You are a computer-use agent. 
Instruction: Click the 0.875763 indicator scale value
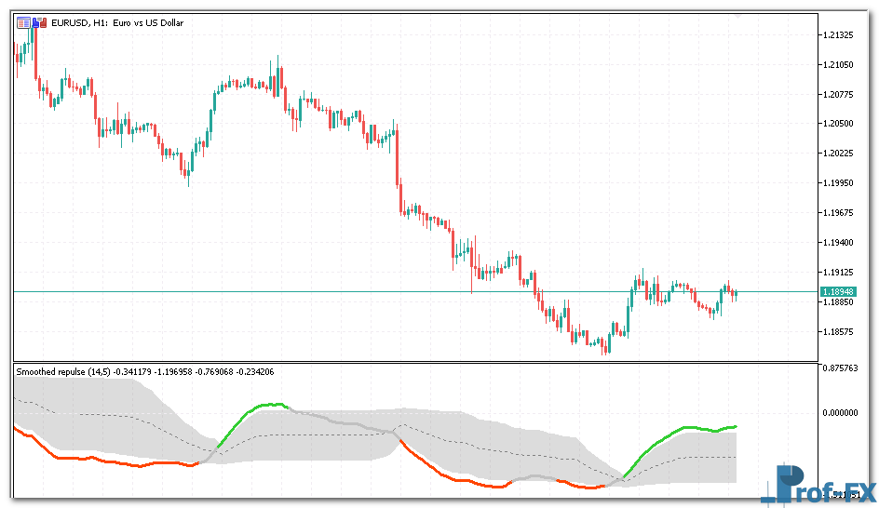[841, 368]
